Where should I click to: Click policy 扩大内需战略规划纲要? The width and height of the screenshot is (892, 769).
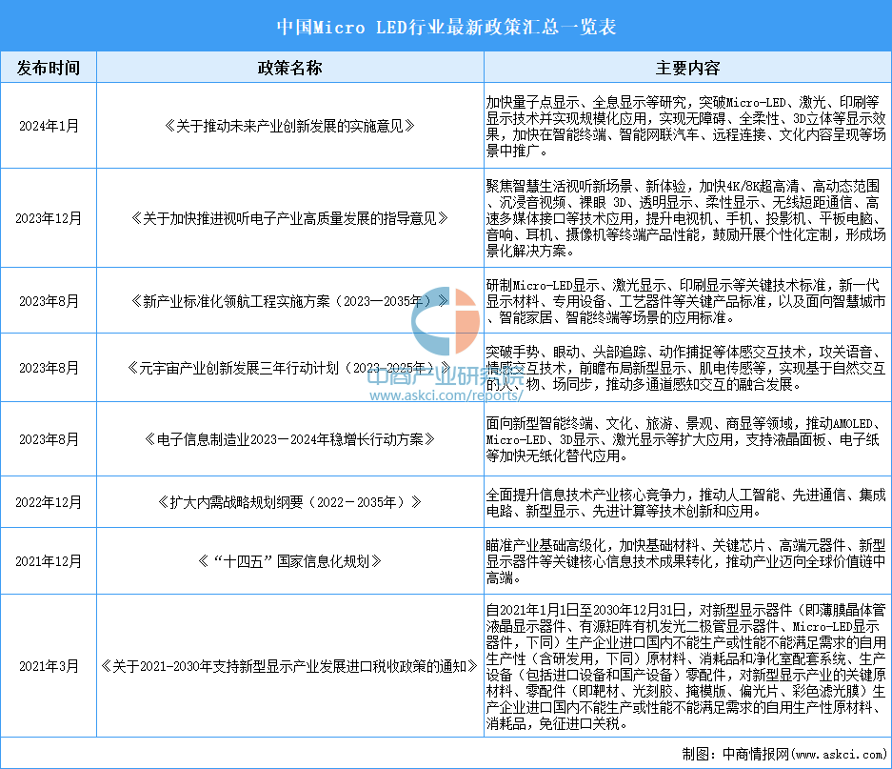pos(290,502)
